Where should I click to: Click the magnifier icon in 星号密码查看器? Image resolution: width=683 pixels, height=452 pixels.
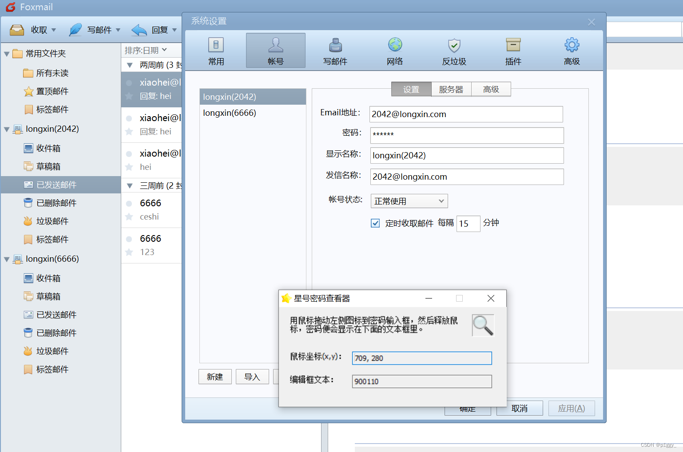click(x=483, y=325)
